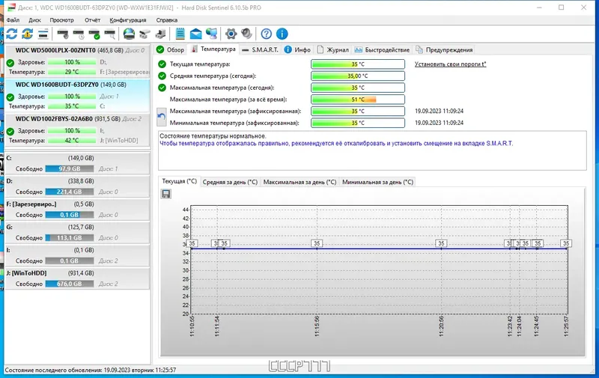Viewport: 599px width, 378px height.
Task: Switch to the Быстродействие tab
Action: [382, 49]
